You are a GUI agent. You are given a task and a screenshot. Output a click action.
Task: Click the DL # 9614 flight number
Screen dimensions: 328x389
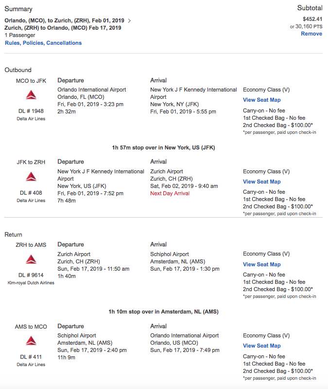click(x=31, y=275)
